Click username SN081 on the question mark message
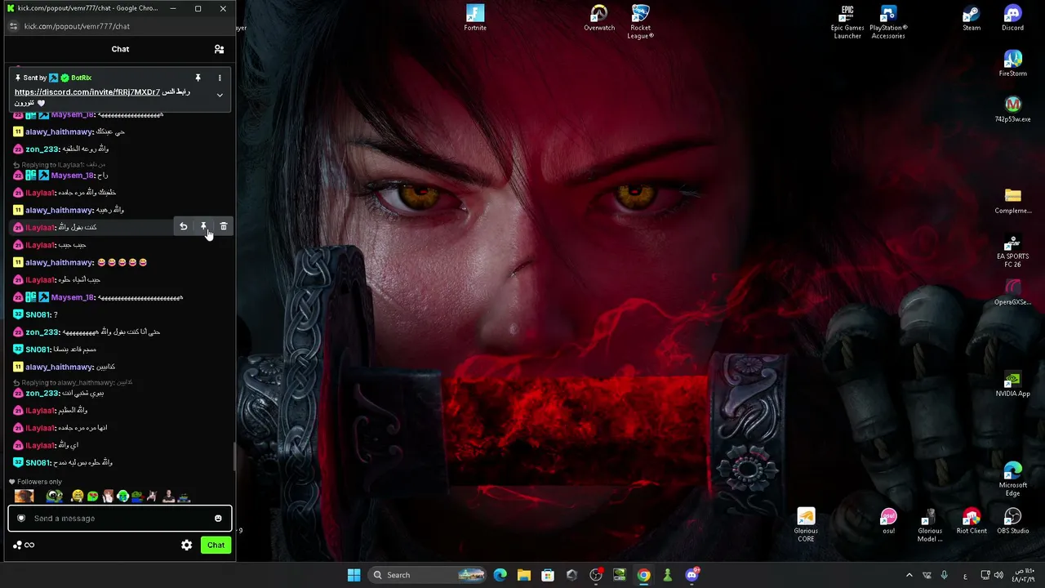1045x588 pixels. 38,314
